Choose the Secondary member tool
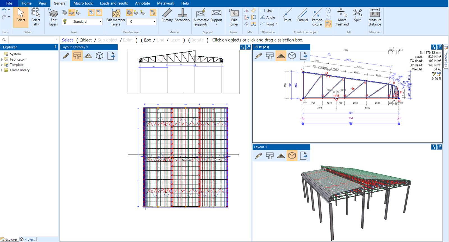This screenshot has width=449, height=242. 182,15
